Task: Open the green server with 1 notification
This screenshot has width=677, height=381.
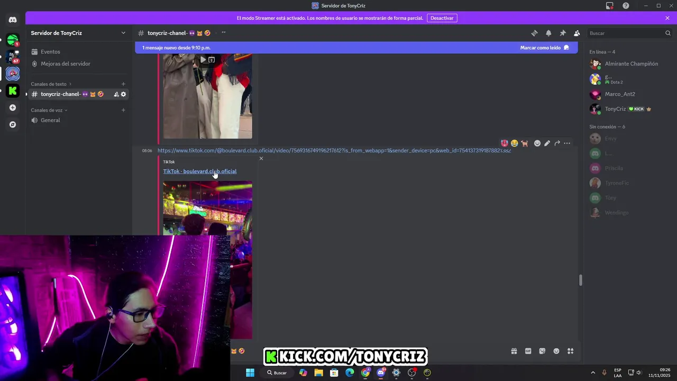Action: coord(13,40)
